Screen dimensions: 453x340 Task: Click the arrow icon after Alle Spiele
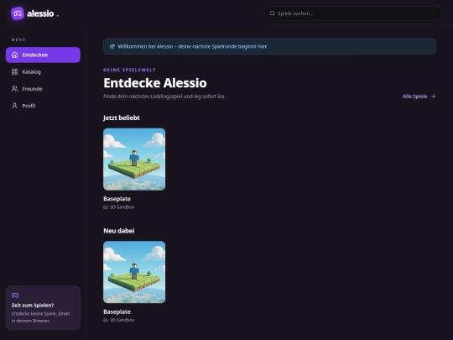pyautogui.click(x=433, y=97)
